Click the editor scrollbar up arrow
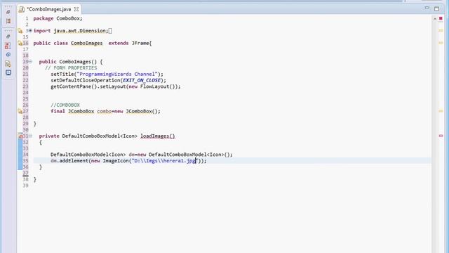 click(x=435, y=19)
